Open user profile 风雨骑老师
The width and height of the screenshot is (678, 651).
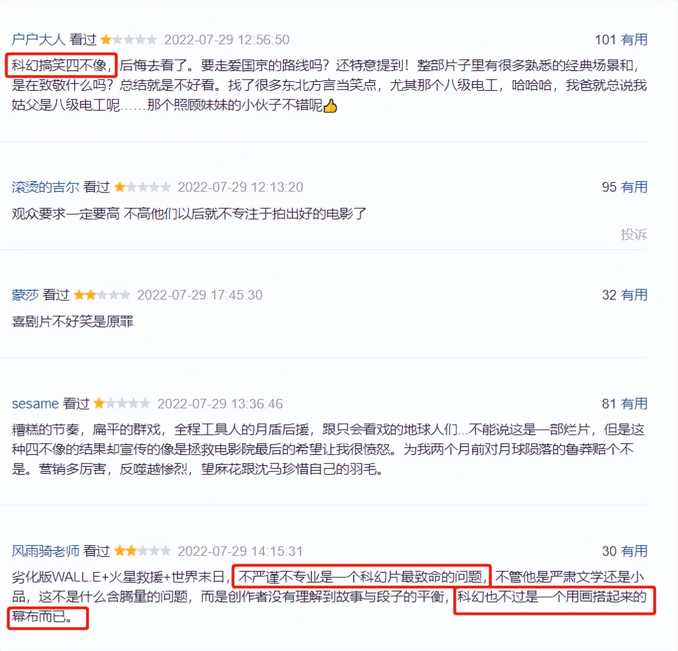[x=45, y=551]
